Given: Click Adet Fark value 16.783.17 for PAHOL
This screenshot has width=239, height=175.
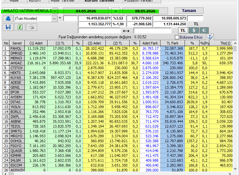Looking at the screenshot, I should 150,48.
